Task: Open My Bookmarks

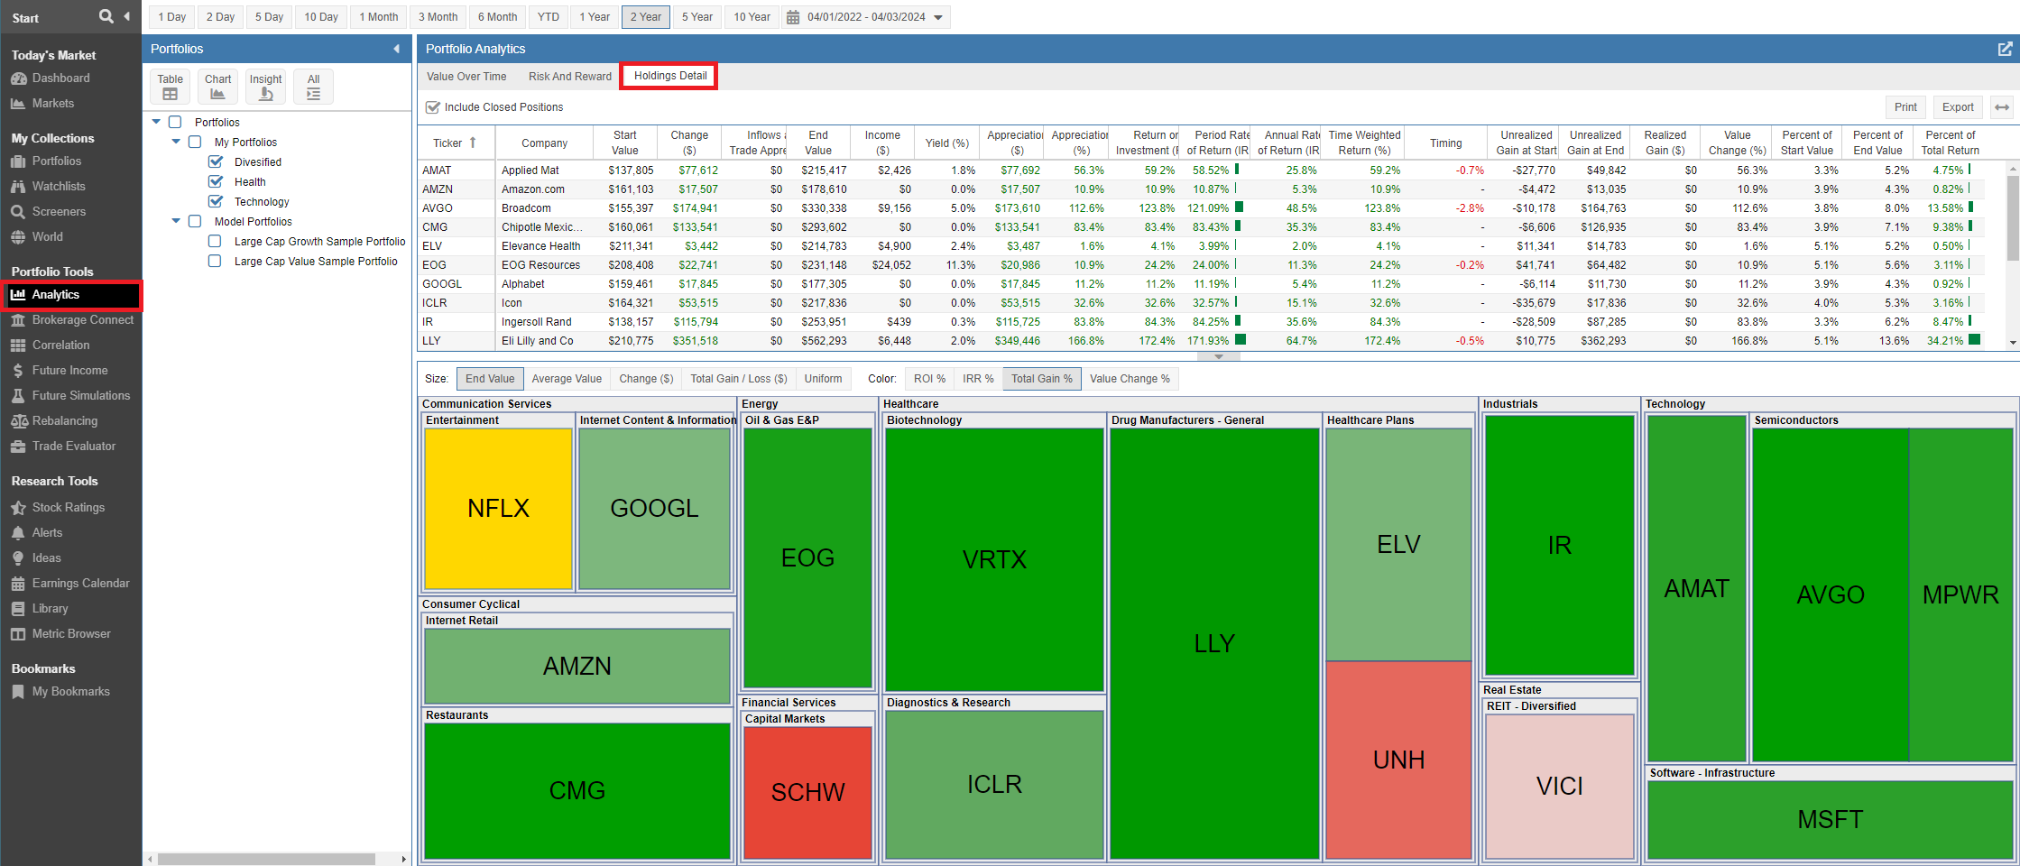Action: [70, 692]
